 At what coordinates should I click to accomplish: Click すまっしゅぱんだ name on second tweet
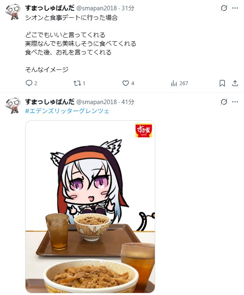point(50,102)
